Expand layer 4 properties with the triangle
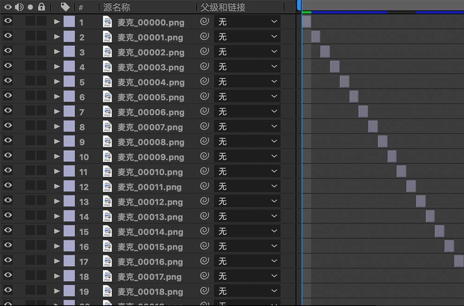The height and width of the screenshot is (306, 464). (57, 67)
